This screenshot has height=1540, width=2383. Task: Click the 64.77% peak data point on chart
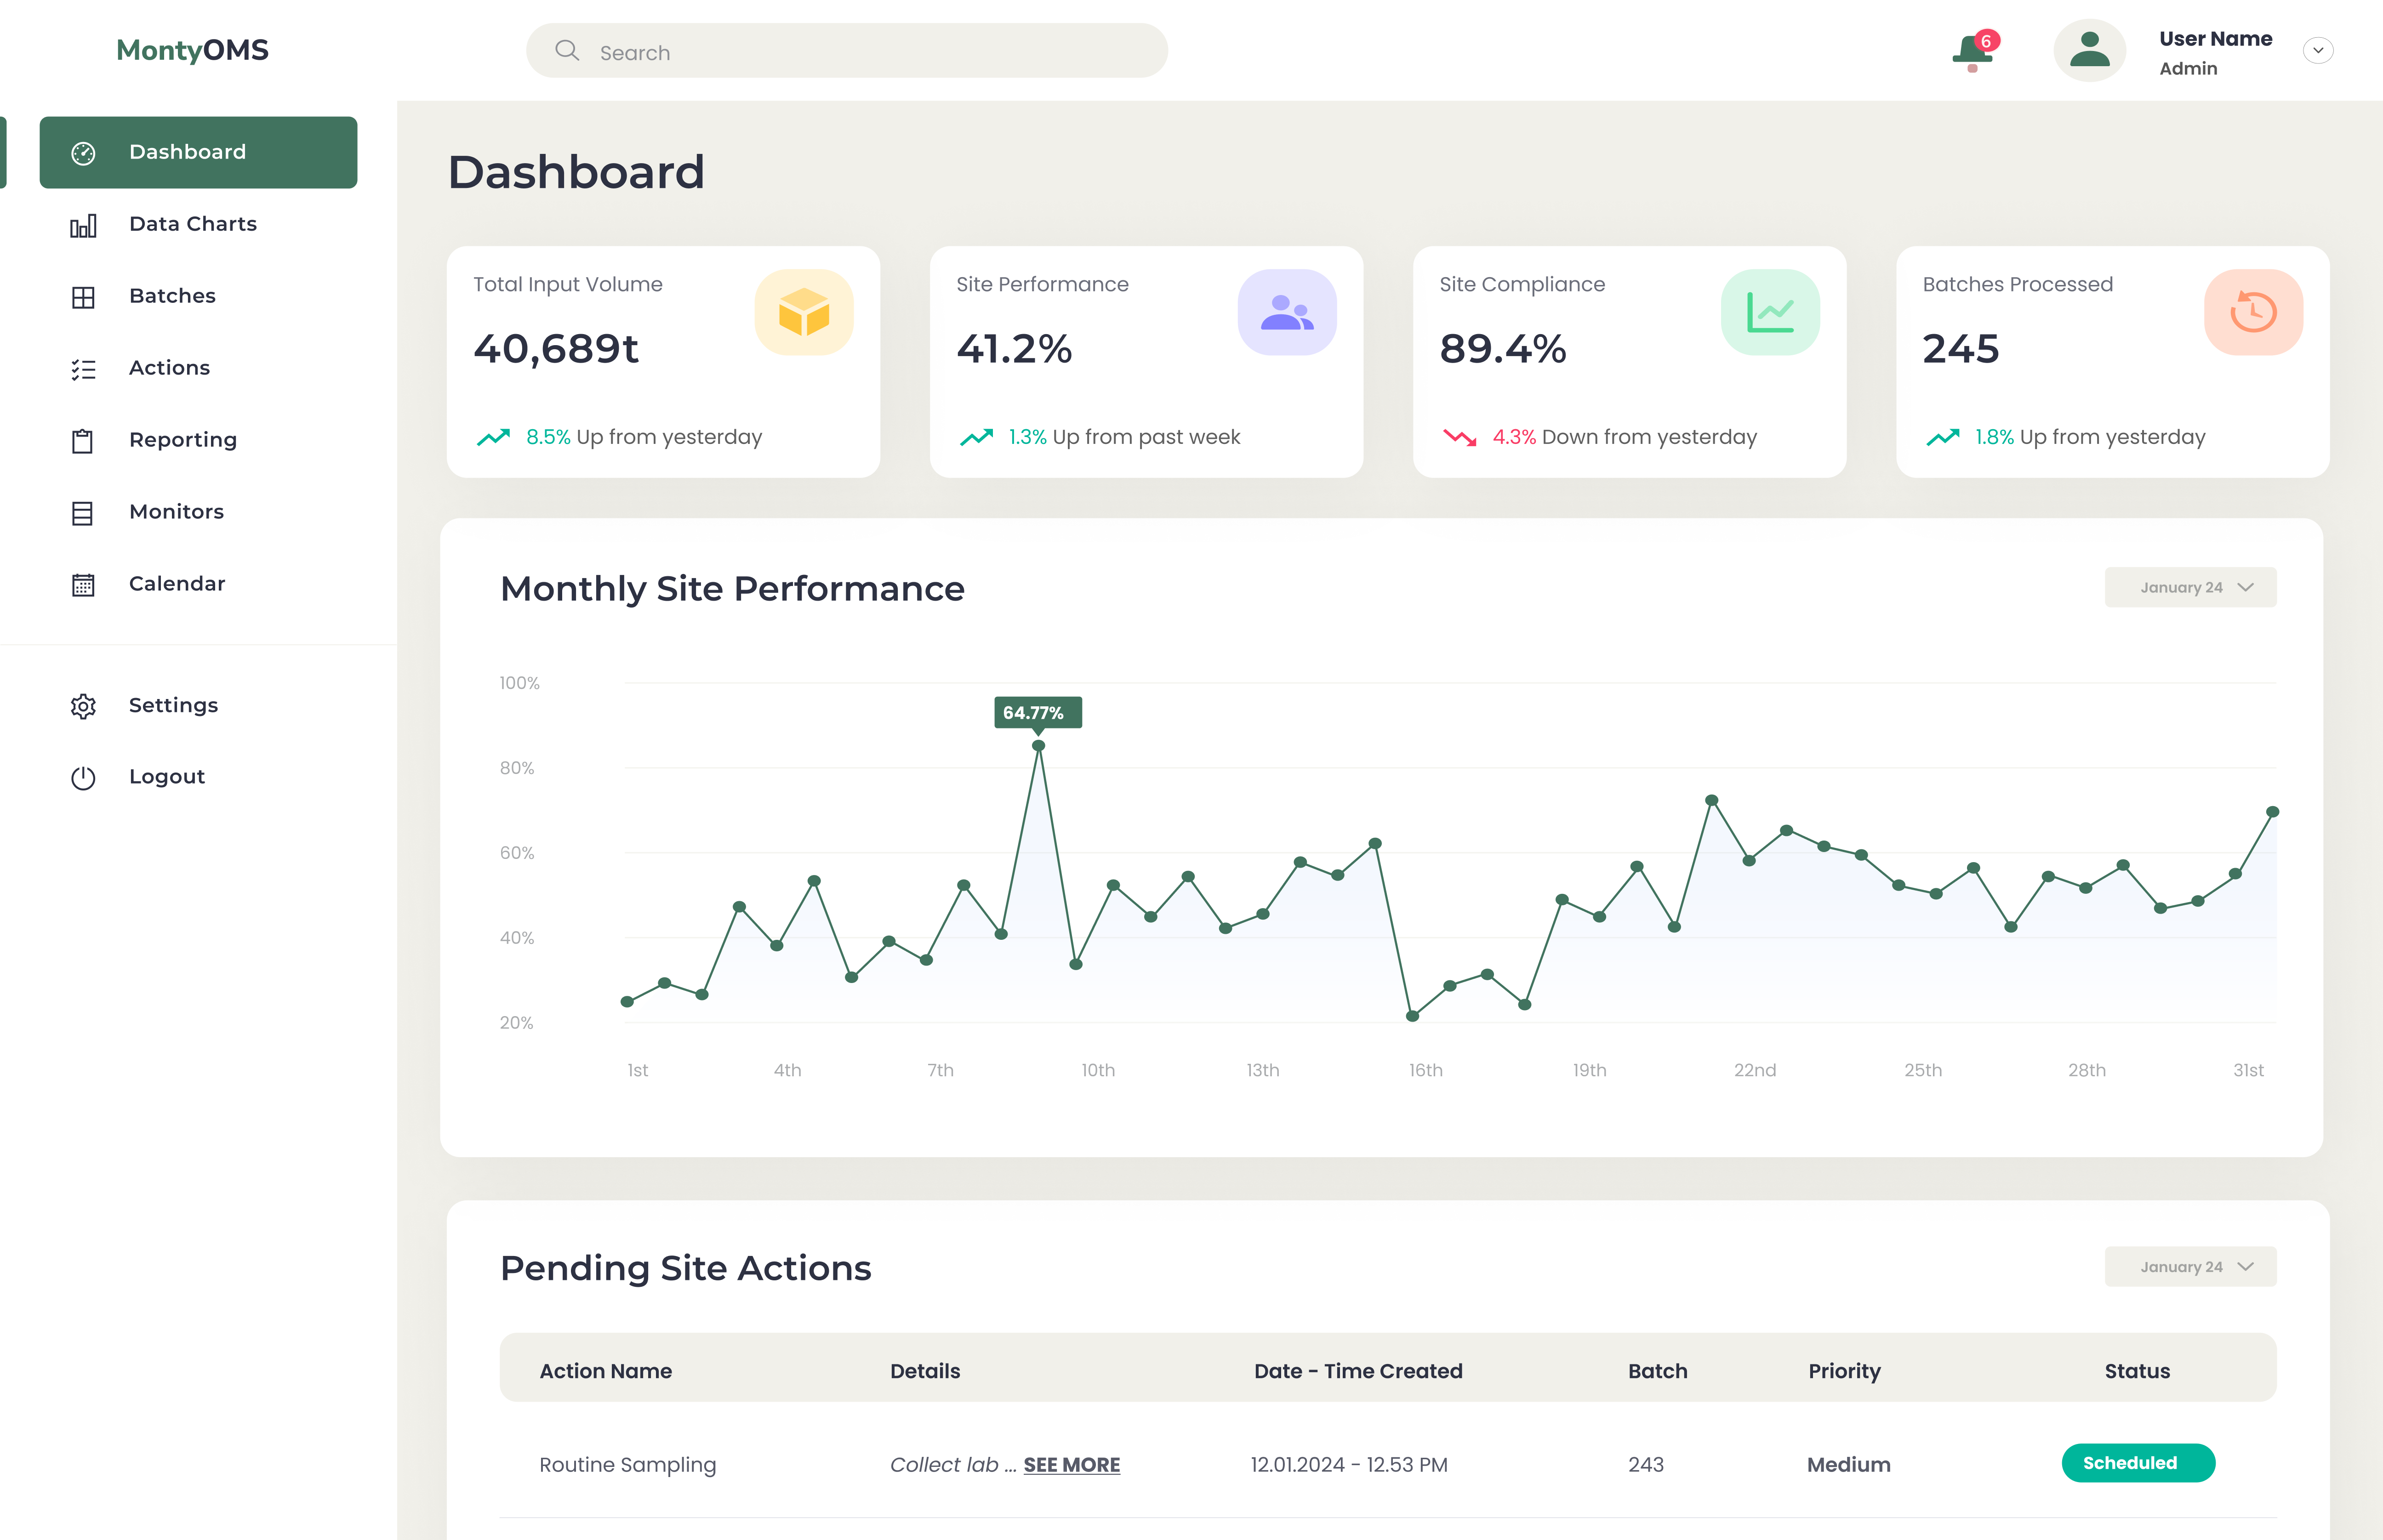[x=1038, y=746]
